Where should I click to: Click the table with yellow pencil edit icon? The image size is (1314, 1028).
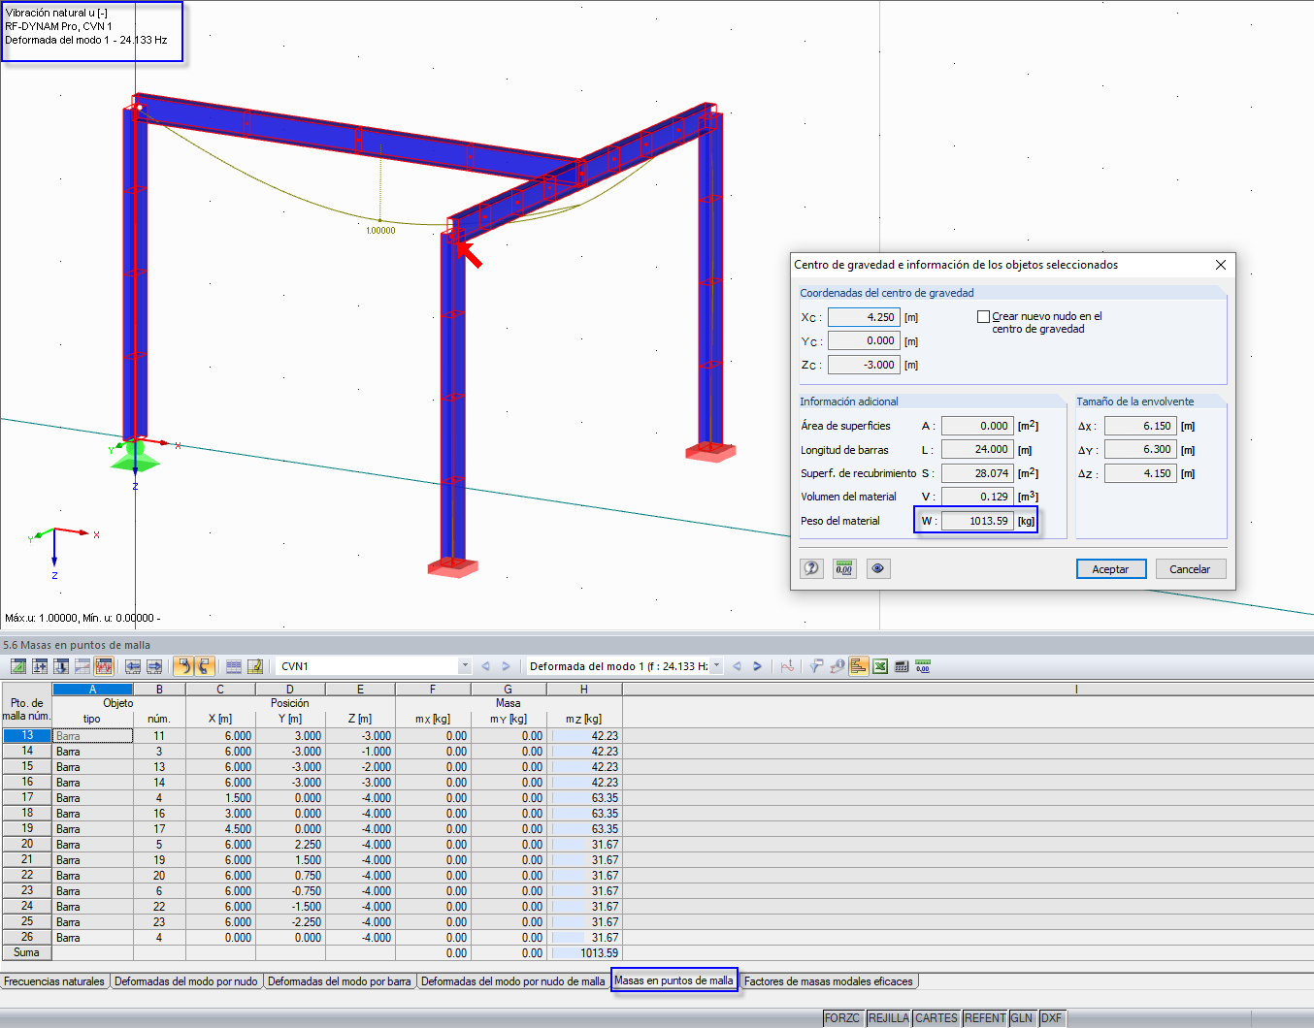click(x=255, y=666)
